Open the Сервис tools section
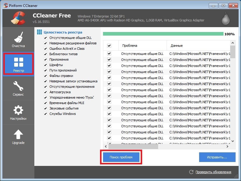 (x=18, y=88)
